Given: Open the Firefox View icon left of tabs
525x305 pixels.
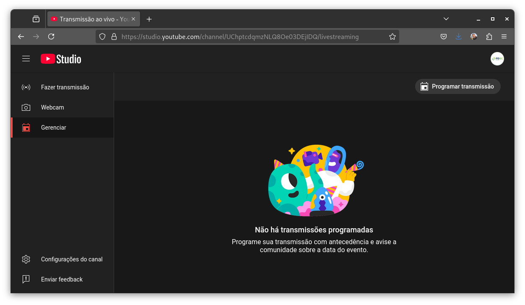Looking at the screenshot, I should coord(36,19).
